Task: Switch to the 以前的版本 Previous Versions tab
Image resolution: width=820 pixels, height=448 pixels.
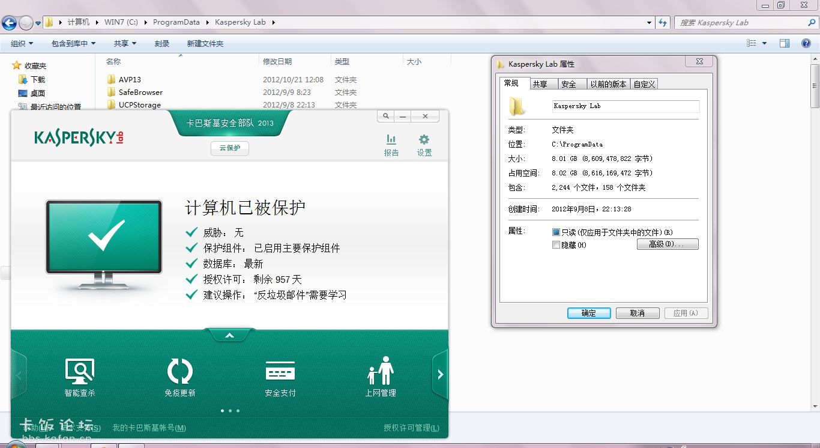Action: 608,84
